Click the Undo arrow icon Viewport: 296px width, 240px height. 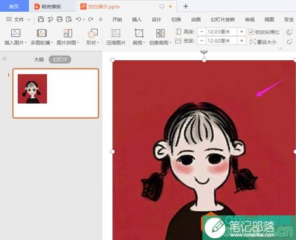coord(78,19)
